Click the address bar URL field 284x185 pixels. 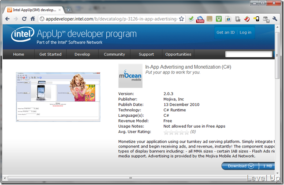point(111,19)
